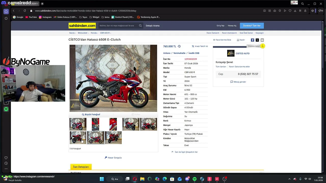Click the Windows Start button
The image size is (326, 183).
102,179
